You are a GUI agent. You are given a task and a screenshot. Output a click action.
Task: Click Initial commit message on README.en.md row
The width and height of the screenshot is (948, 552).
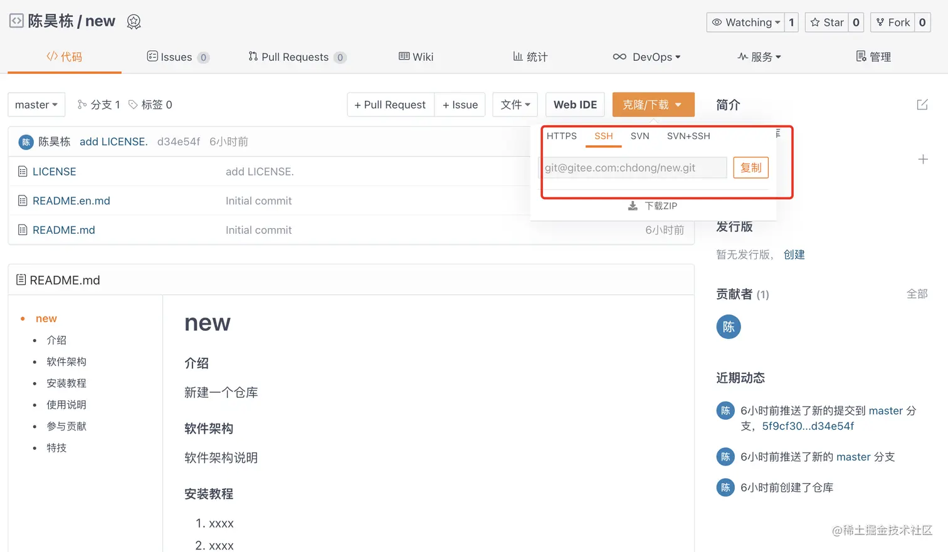coord(258,201)
